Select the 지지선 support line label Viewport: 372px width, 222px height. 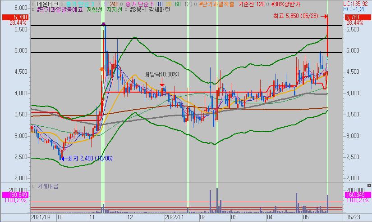[x=115, y=10]
